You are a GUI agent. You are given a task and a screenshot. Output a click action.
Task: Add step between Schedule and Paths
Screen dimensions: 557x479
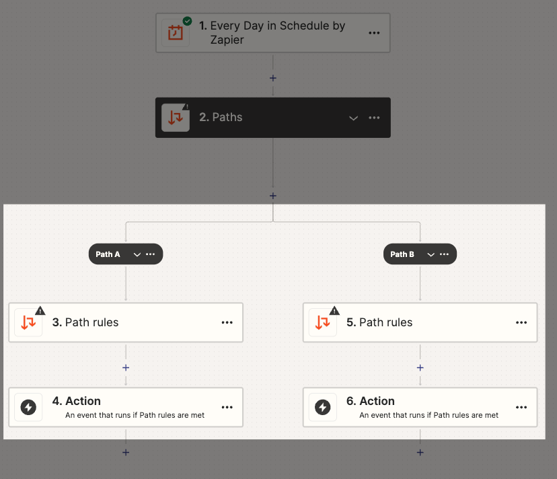[272, 78]
